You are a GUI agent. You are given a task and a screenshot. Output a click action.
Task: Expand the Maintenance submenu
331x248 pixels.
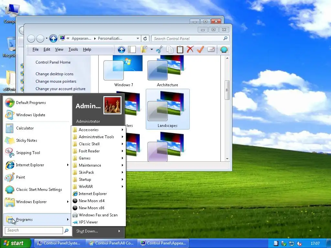point(98,165)
